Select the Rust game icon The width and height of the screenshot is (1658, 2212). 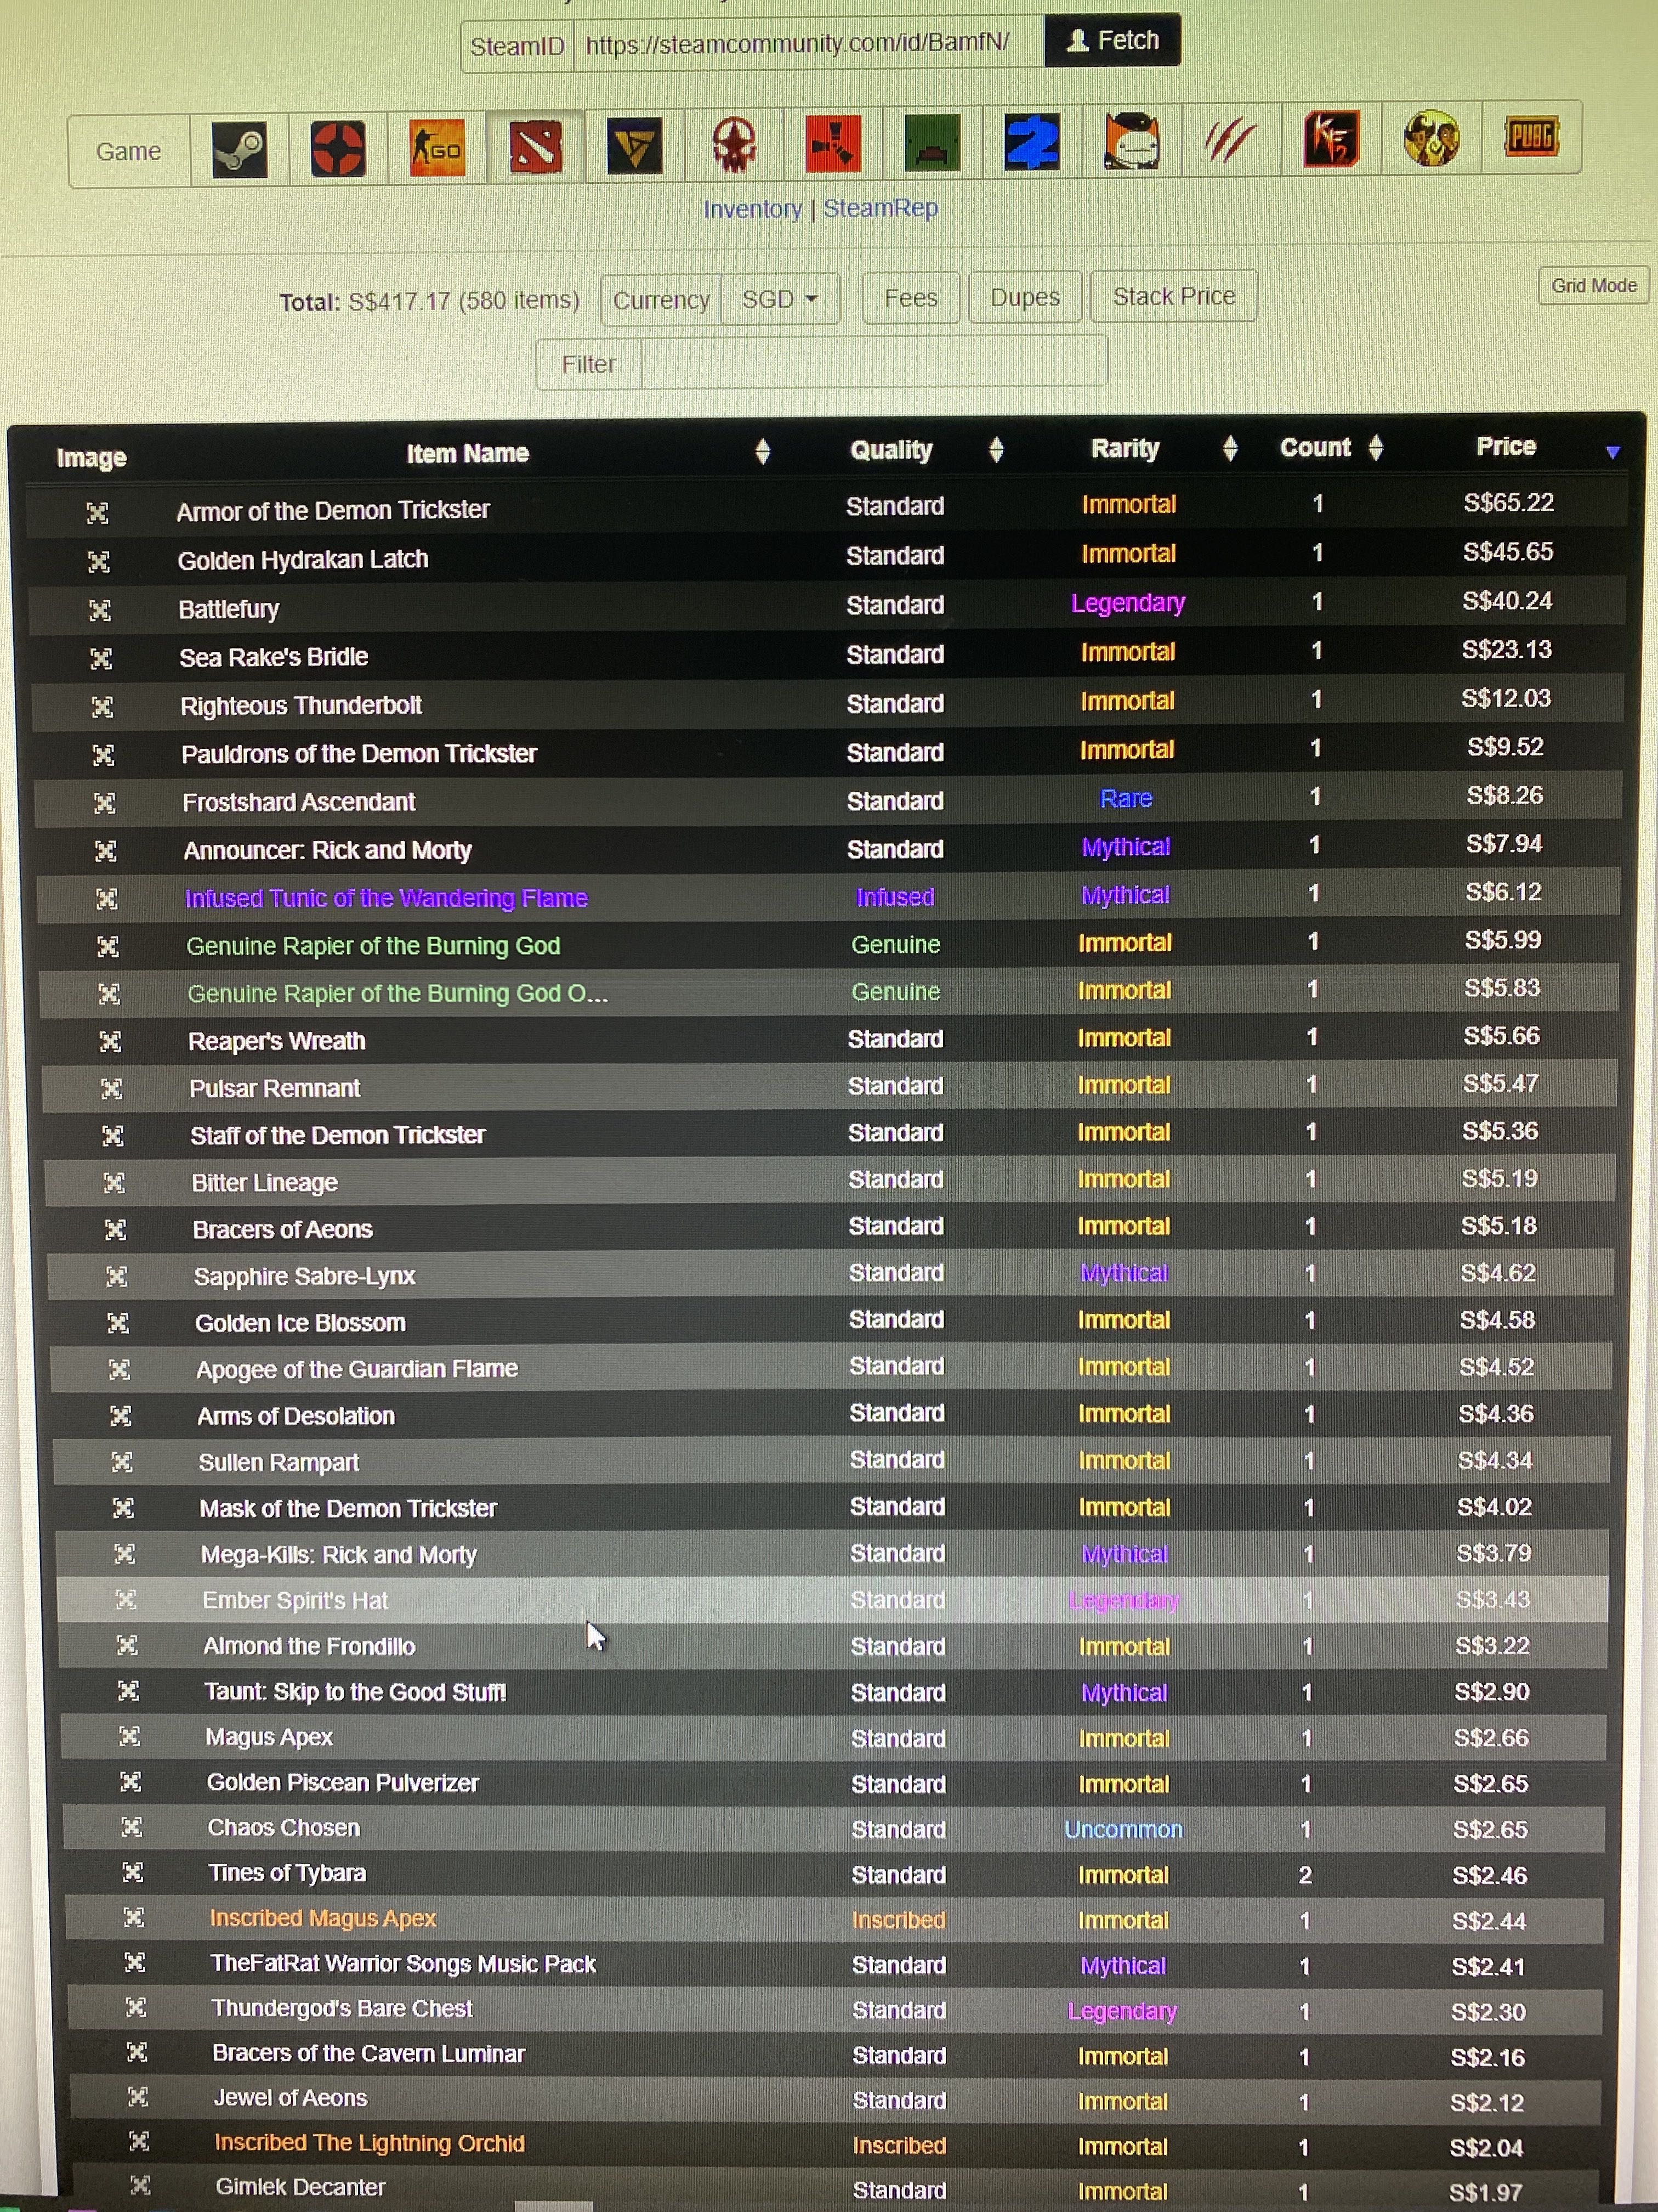[x=832, y=143]
